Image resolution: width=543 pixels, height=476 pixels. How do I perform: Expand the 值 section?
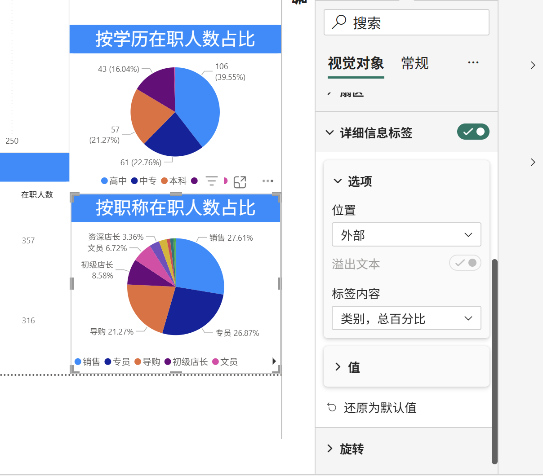pyautogui.click(x=353, y=367)
